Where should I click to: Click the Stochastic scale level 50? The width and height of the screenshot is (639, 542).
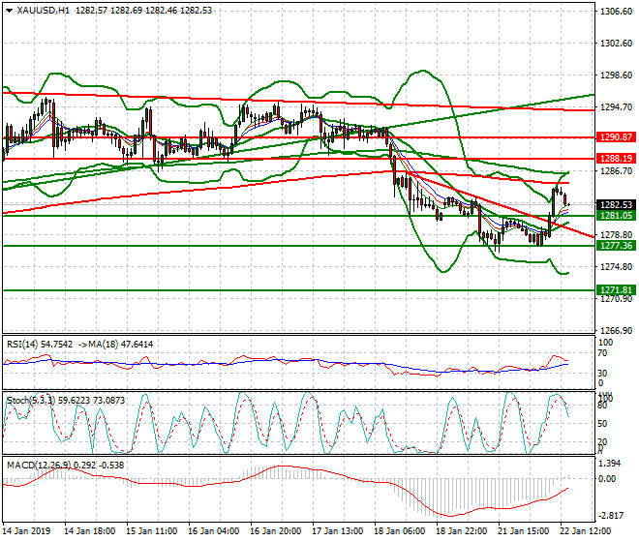click(602, 424)
